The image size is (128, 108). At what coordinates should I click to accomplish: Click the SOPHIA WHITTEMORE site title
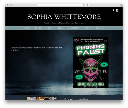click(x=64, y=17)
